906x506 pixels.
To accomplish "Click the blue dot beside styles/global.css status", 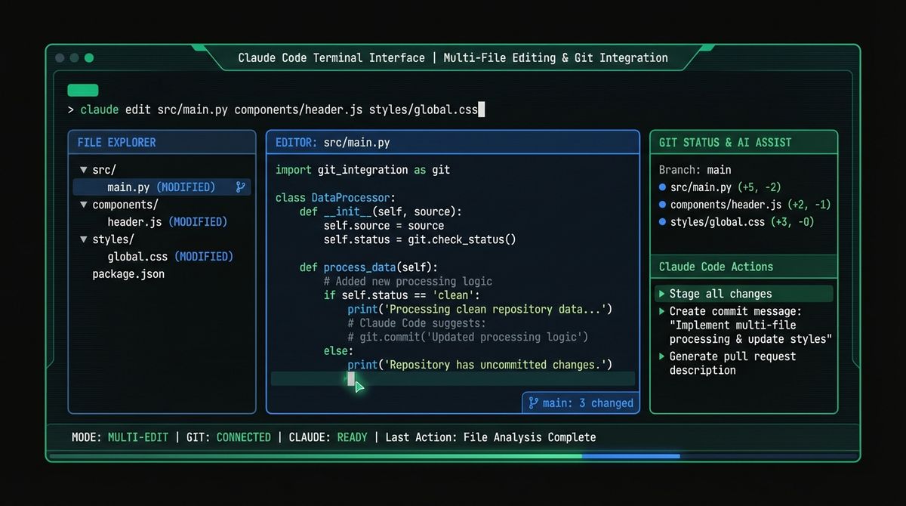I will [x=662, y=222].
